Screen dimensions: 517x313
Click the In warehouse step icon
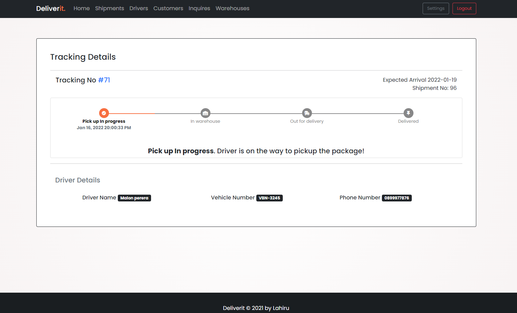(205, 113)
